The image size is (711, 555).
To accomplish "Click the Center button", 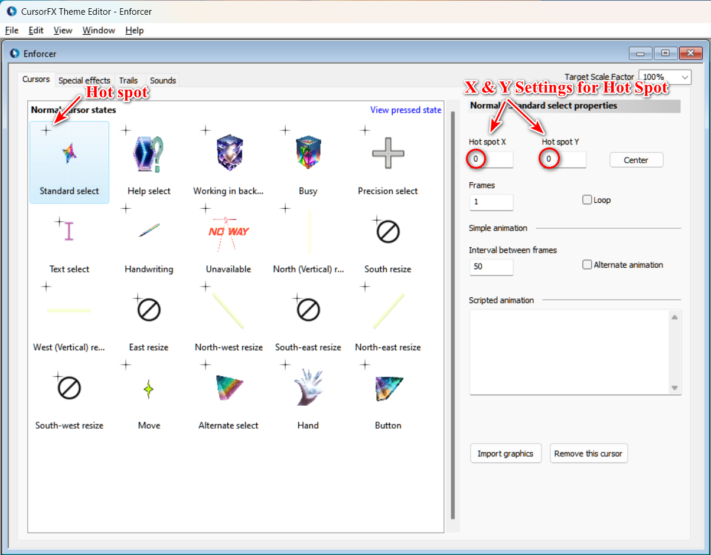I will point(636,160).
